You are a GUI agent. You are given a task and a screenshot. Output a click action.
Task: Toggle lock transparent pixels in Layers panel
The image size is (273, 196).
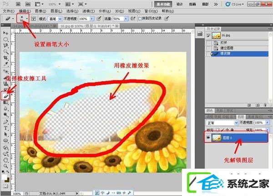[217, 130]
